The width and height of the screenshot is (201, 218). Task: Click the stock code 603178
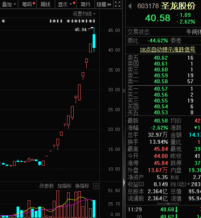tap(148, 6)
